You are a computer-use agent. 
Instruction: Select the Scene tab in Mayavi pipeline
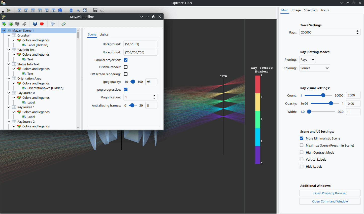pyautogui.click(x=92, y=34)
